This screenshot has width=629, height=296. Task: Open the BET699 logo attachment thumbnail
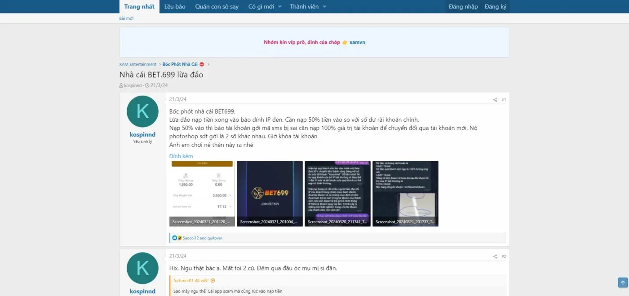270,194
